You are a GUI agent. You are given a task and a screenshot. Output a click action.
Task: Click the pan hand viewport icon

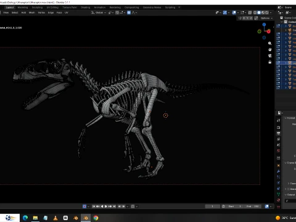pyautogui.click(x=270, y=49)
